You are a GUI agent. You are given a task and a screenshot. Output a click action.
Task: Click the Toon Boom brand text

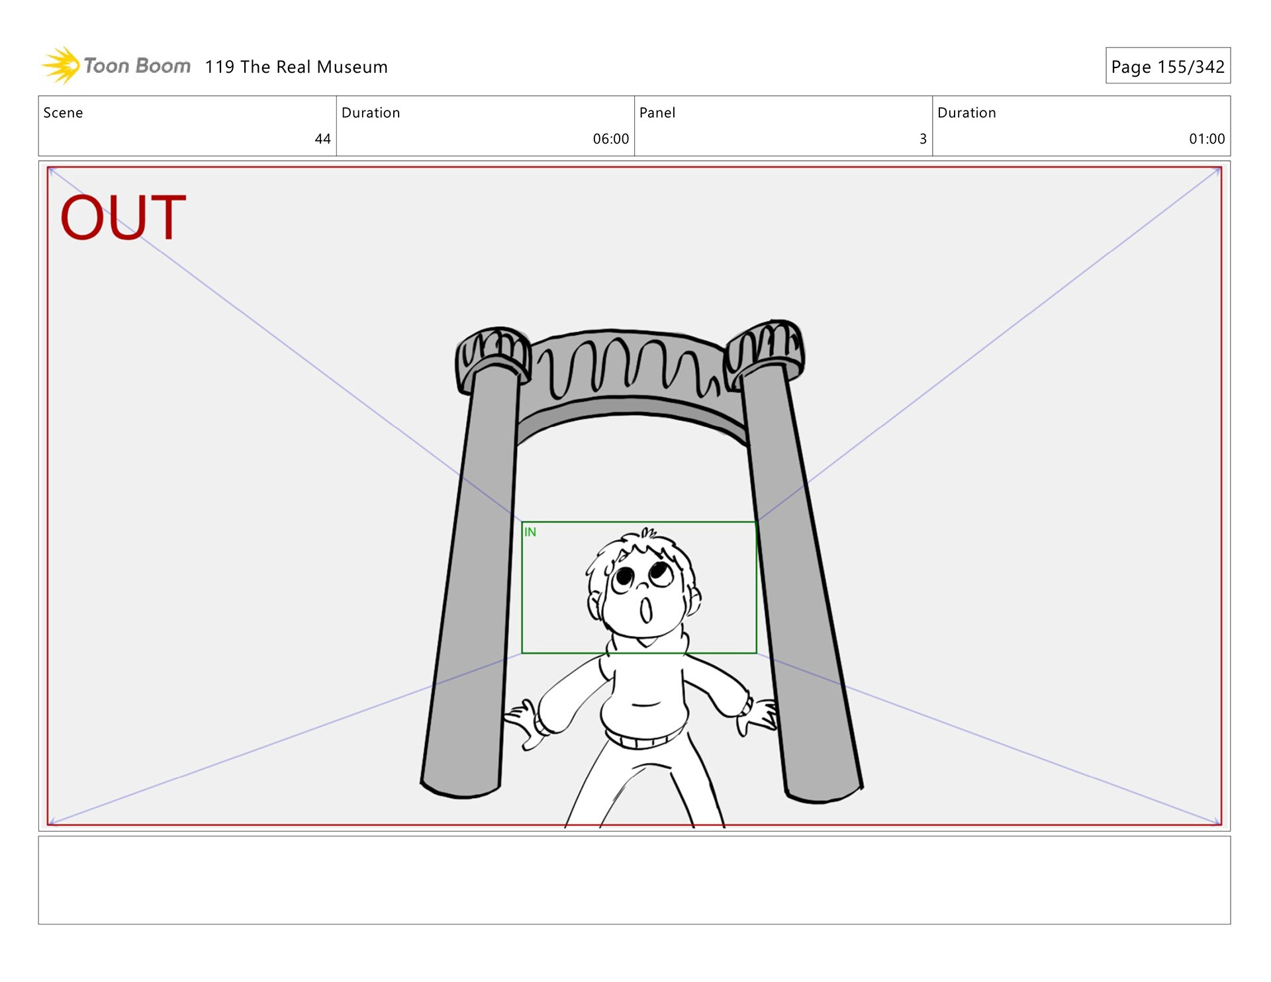pyautogui.click(x=137, y=66)
